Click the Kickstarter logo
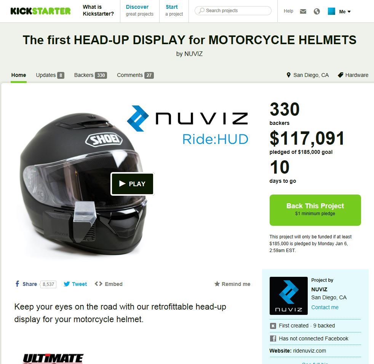Image resolution: width=374 pixels, height=364 pixels. tap(40, 11)
